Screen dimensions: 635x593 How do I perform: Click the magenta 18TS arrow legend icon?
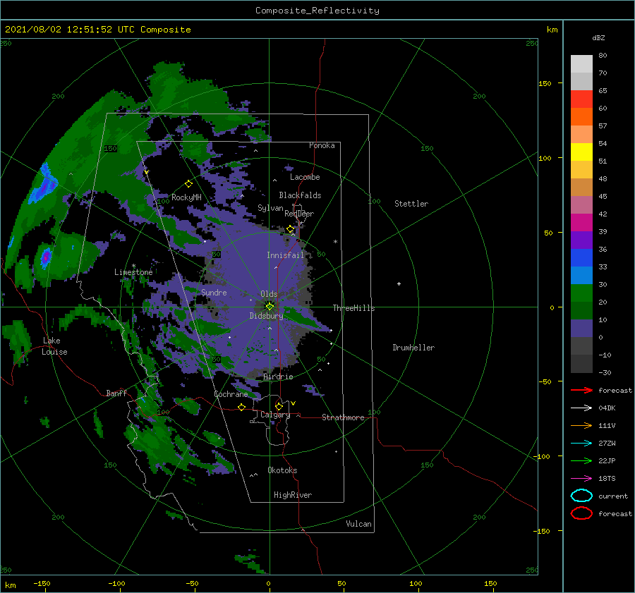[581, 478]
